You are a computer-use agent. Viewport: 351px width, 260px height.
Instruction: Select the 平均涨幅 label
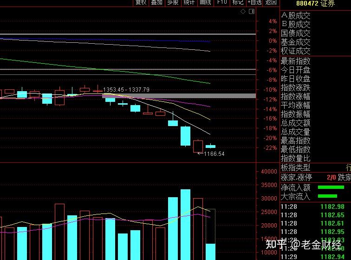pos(295,105)
